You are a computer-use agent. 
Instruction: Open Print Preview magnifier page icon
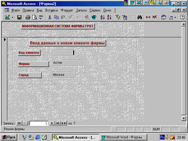(x=35, y=17)
